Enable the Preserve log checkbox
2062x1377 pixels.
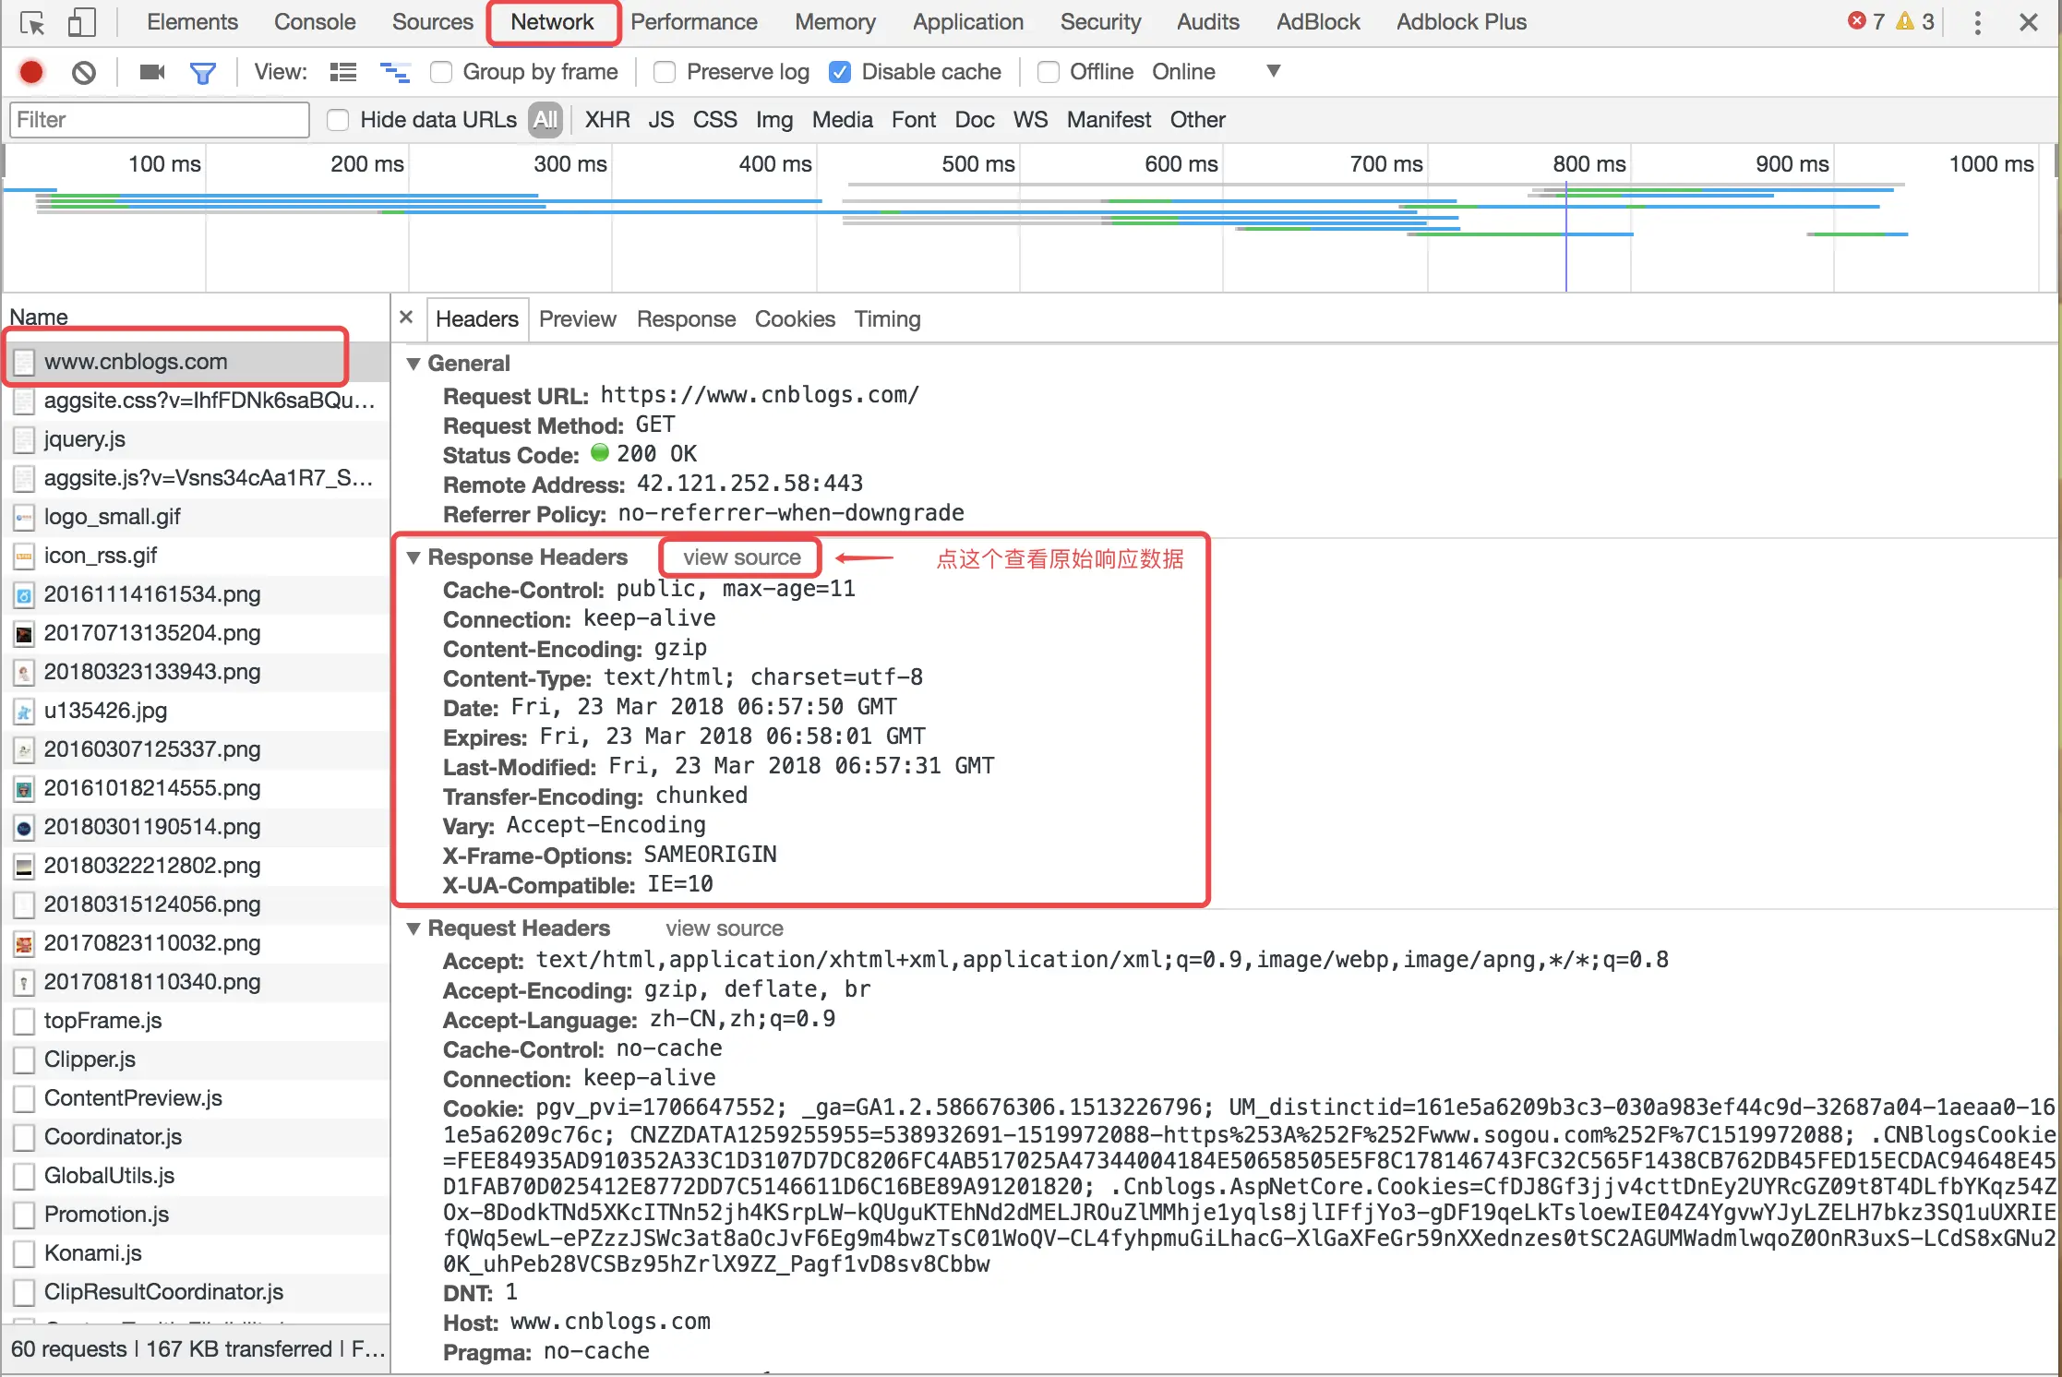click(x=664, y=72)
